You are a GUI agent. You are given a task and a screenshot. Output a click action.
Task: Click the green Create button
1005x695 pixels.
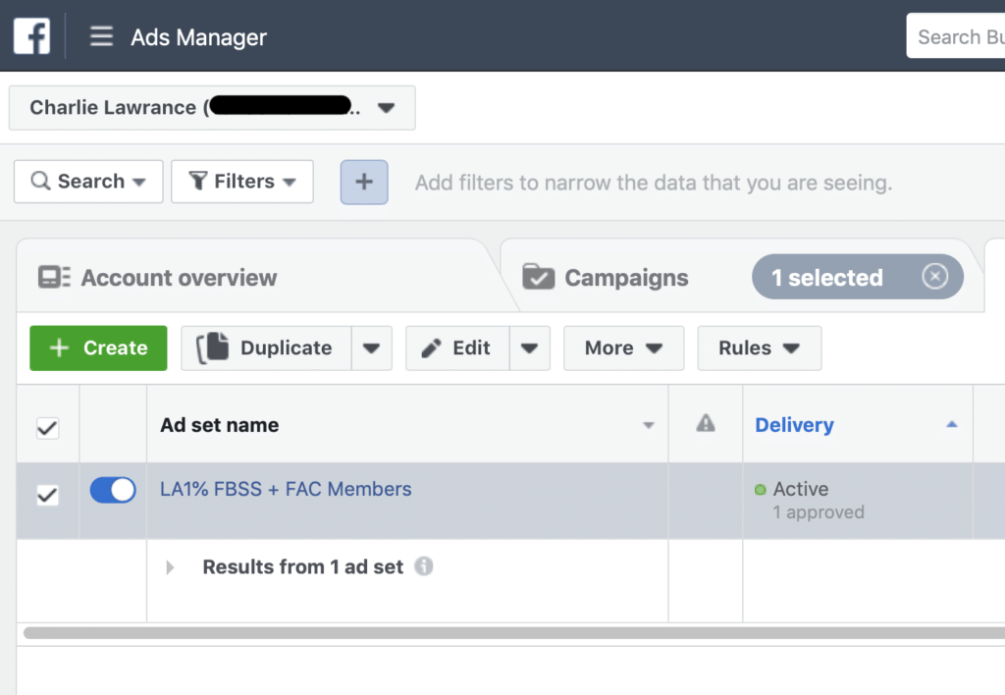tap(98, 348)
